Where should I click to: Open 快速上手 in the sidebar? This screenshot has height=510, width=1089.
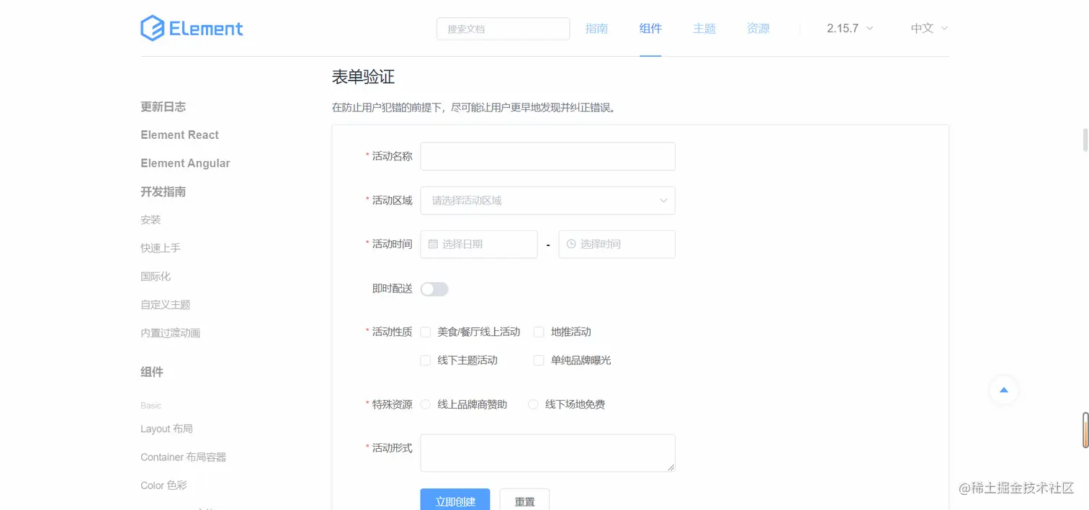[x=161, y=247]
